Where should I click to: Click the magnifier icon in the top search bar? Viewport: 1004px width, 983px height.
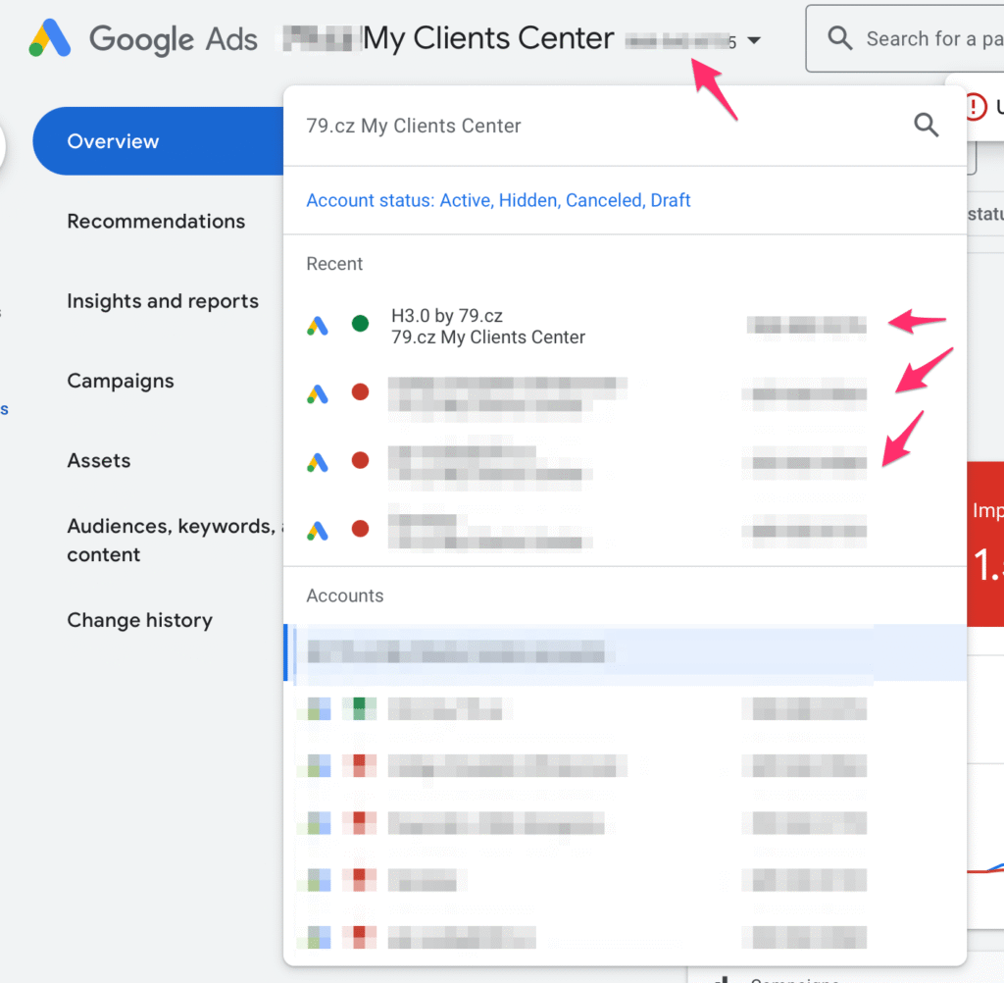click(x=839, y=39)
